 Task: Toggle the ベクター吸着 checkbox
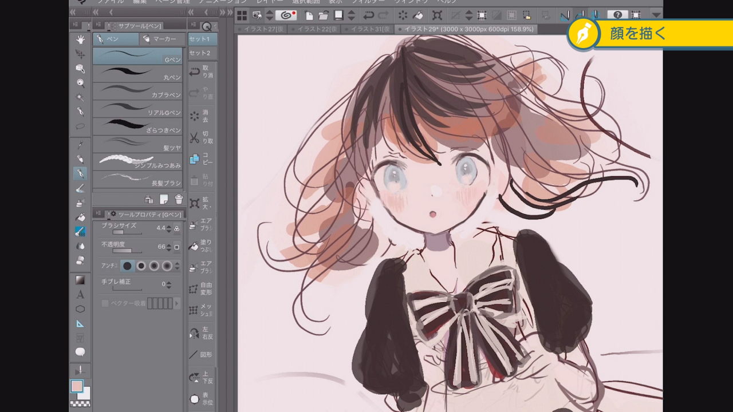pyautogui.click(x=105, y=303)
